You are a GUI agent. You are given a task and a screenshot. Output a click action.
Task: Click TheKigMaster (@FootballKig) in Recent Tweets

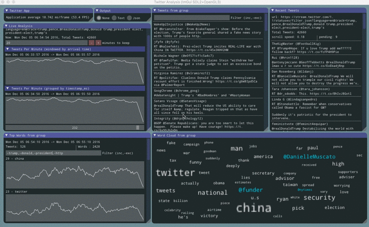296,44
